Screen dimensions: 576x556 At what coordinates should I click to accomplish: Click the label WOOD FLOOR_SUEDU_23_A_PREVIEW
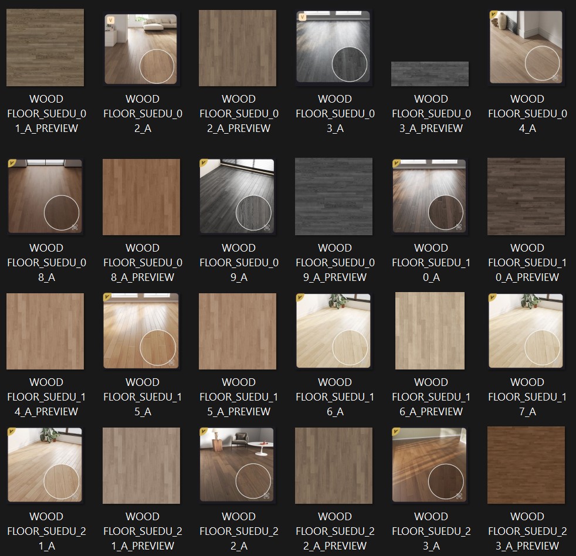[527, 531]
